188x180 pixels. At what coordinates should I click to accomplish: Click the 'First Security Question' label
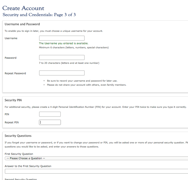(x=19, y=154)
